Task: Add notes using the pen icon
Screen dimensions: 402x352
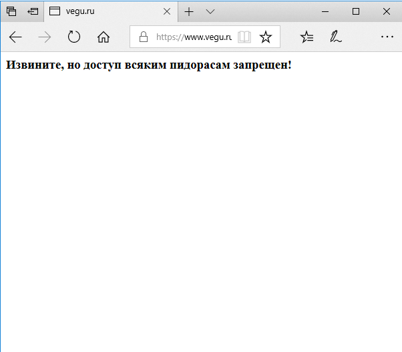Action: coord(336,37)
